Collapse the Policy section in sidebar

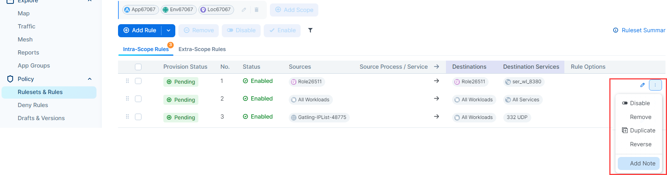(x=90, y=79)
